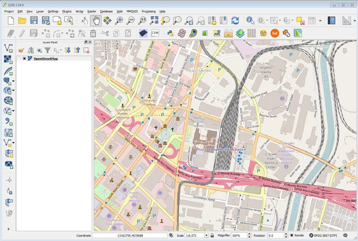Open the Scale dropdown

click(x=206, y=236)
